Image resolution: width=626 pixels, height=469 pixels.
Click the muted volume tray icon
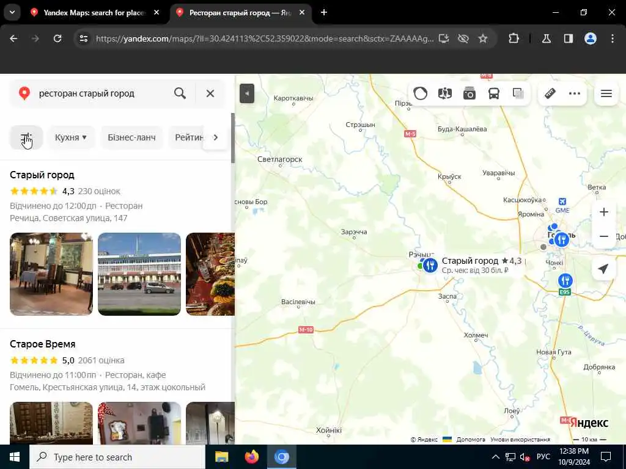525,457
